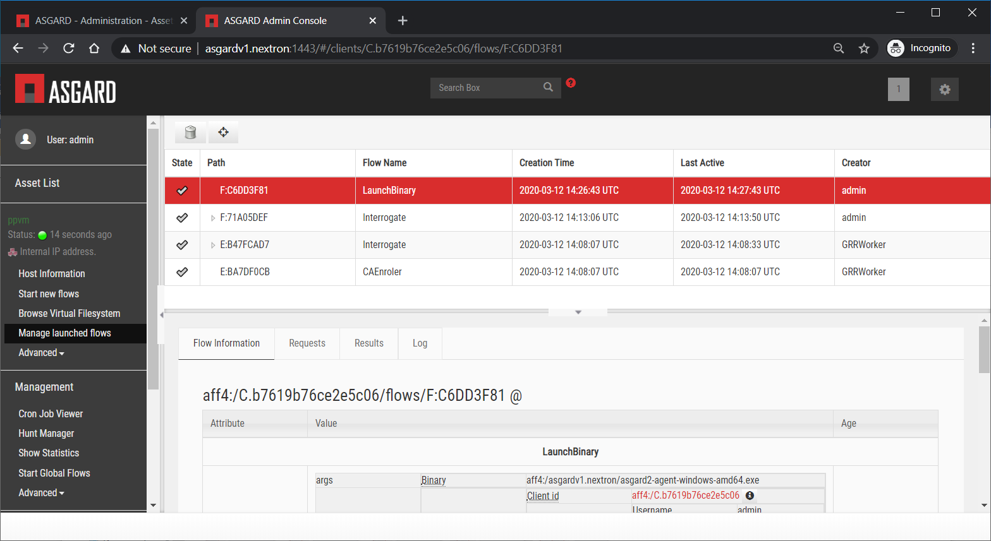991x541 pixels.
Task: Click the trash can delete flow icon
Action: tap(190, 132)
